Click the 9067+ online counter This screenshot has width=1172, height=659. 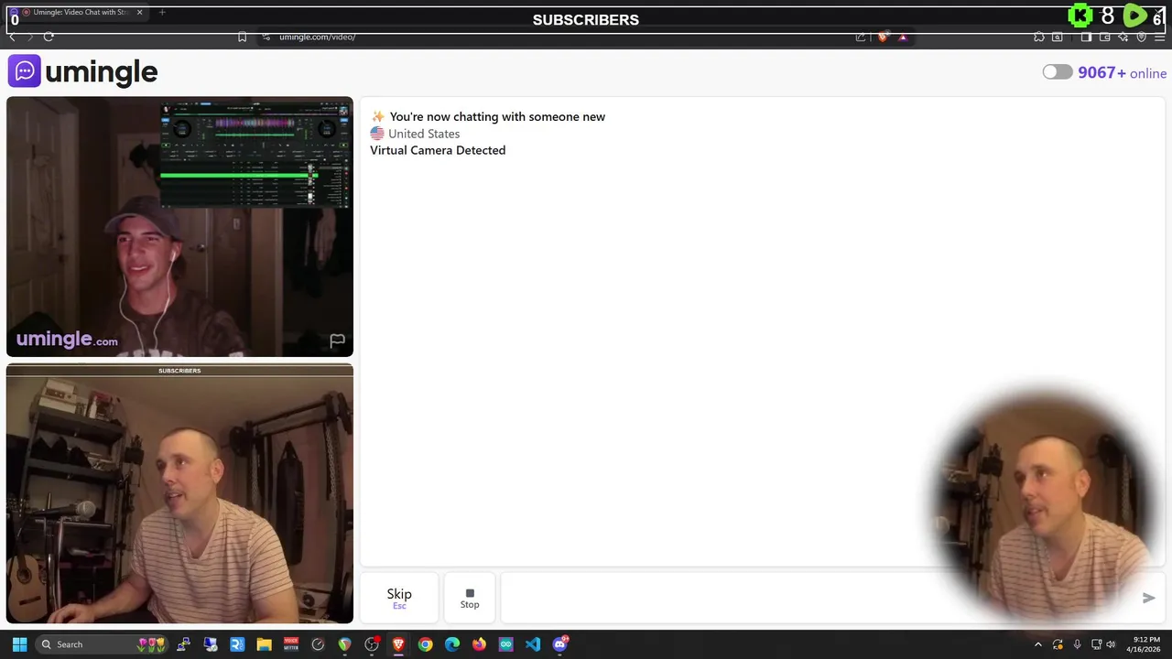pyautogui.click(x=1123, y=73)
